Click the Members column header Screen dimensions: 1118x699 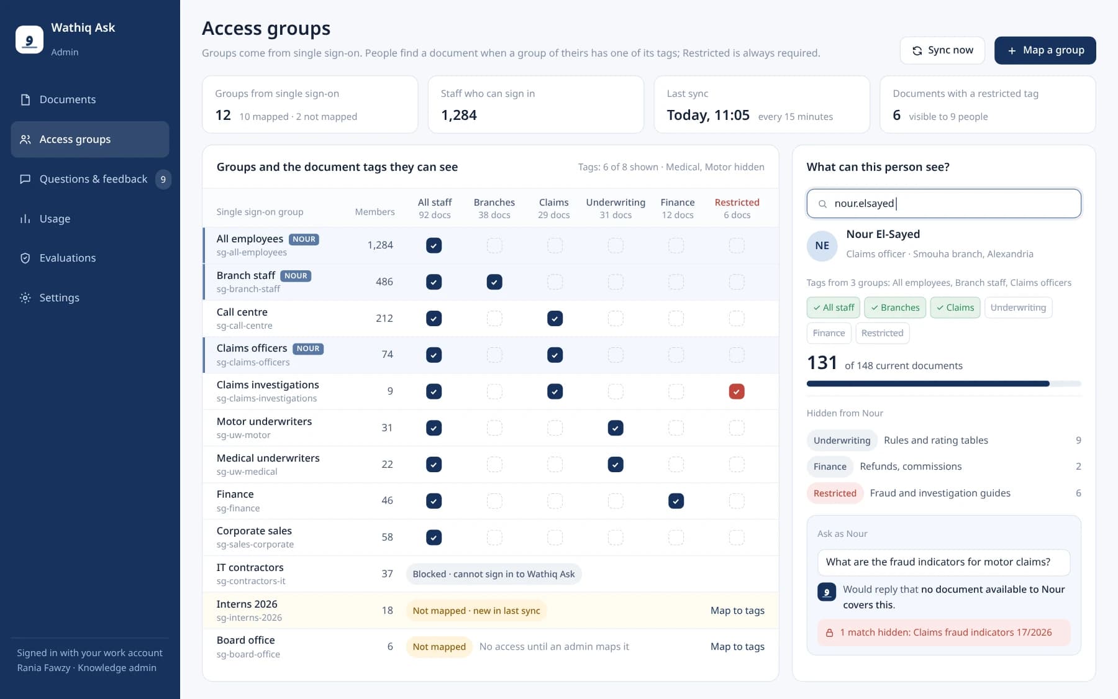click(375, 212)
